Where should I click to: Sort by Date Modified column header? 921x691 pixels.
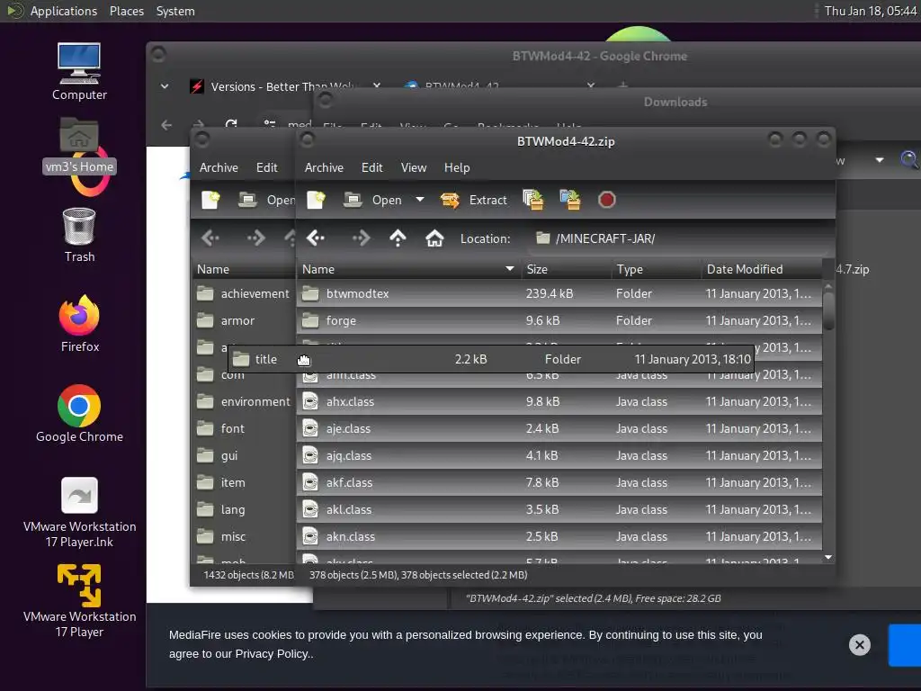pos(762,269)
